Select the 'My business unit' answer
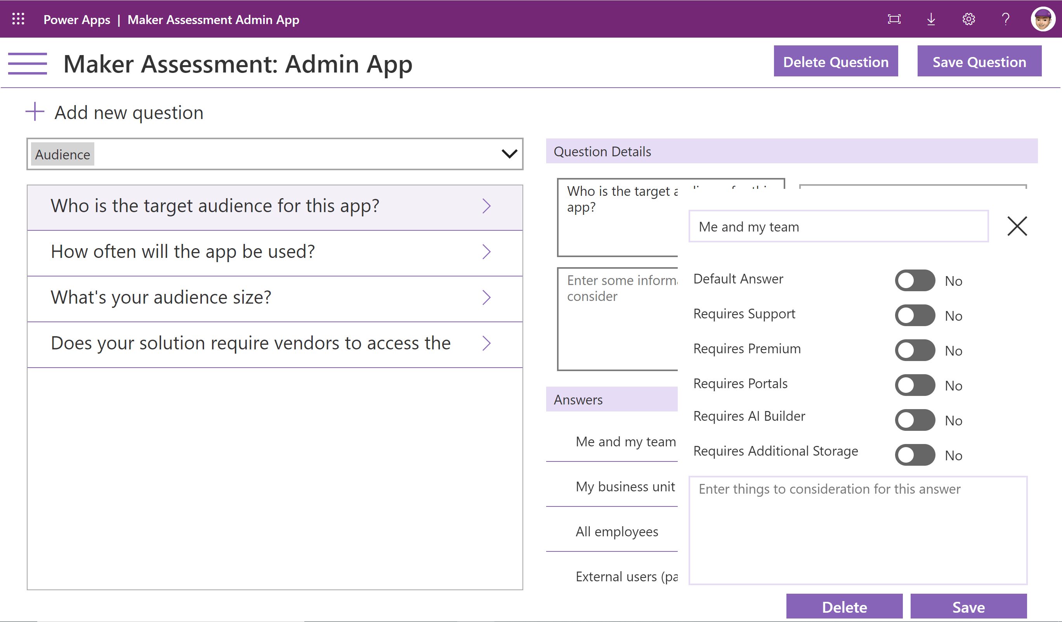Viewport: 1062px width, 622px height. coord(625,487)
